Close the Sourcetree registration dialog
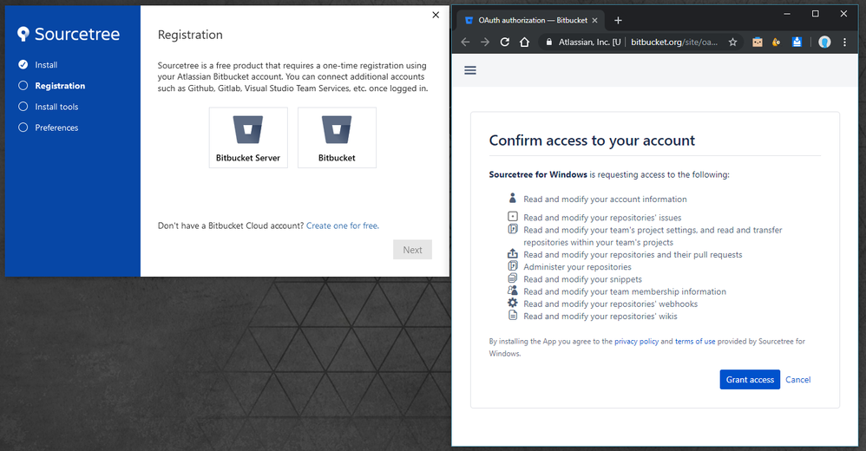 click(x=436, y=15)
